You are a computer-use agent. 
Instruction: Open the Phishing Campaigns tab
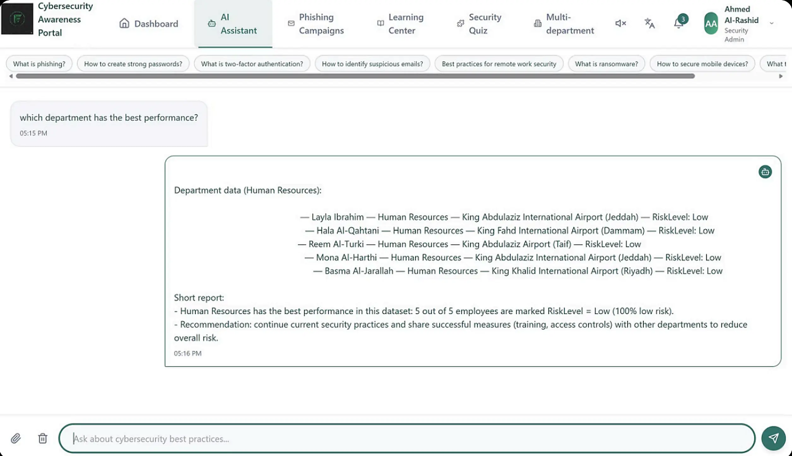click(x=316, y=24)
